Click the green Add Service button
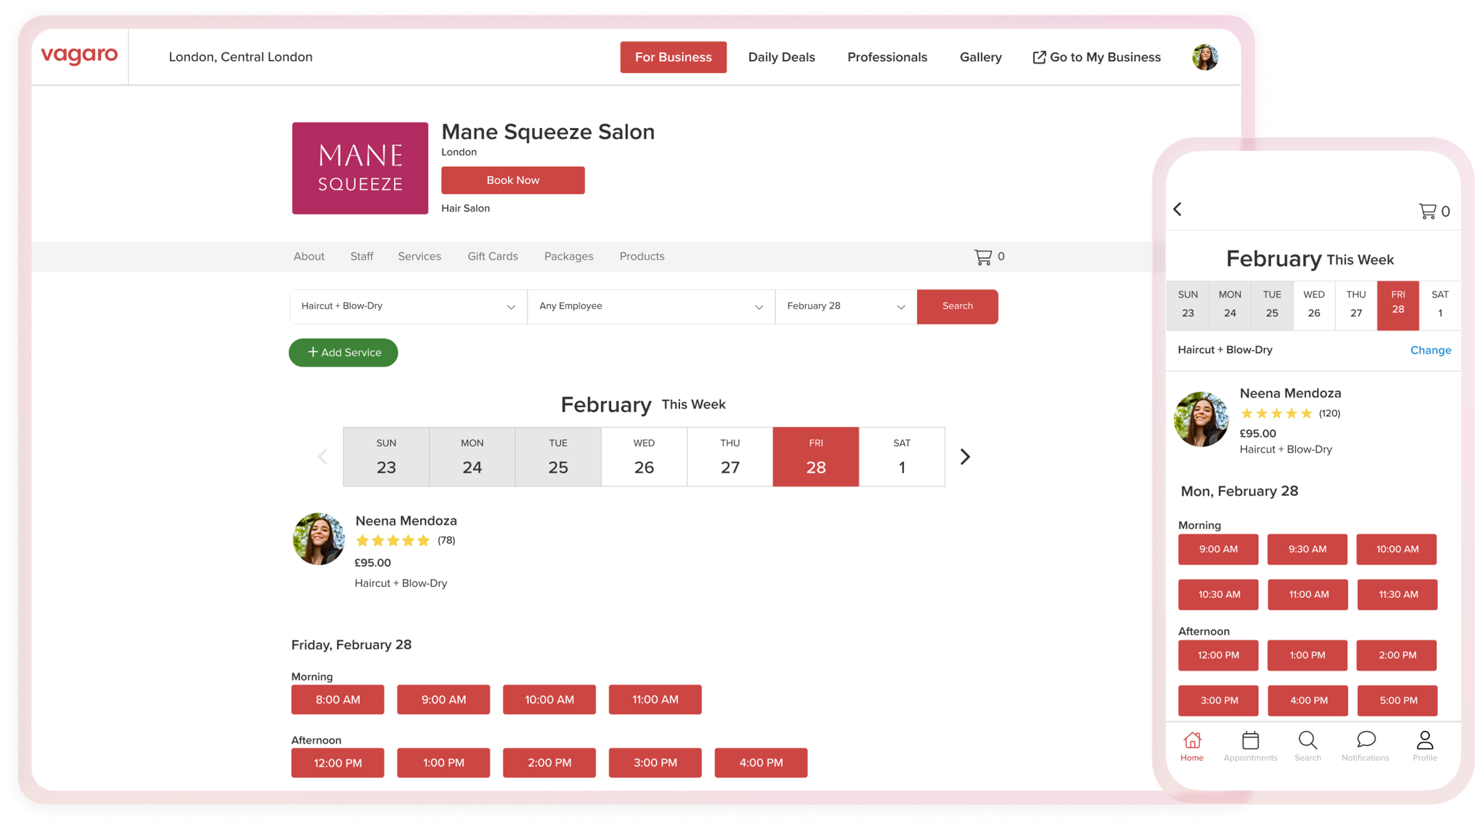This screenshot has width=1475, height=825. click(x=343, y=353)
